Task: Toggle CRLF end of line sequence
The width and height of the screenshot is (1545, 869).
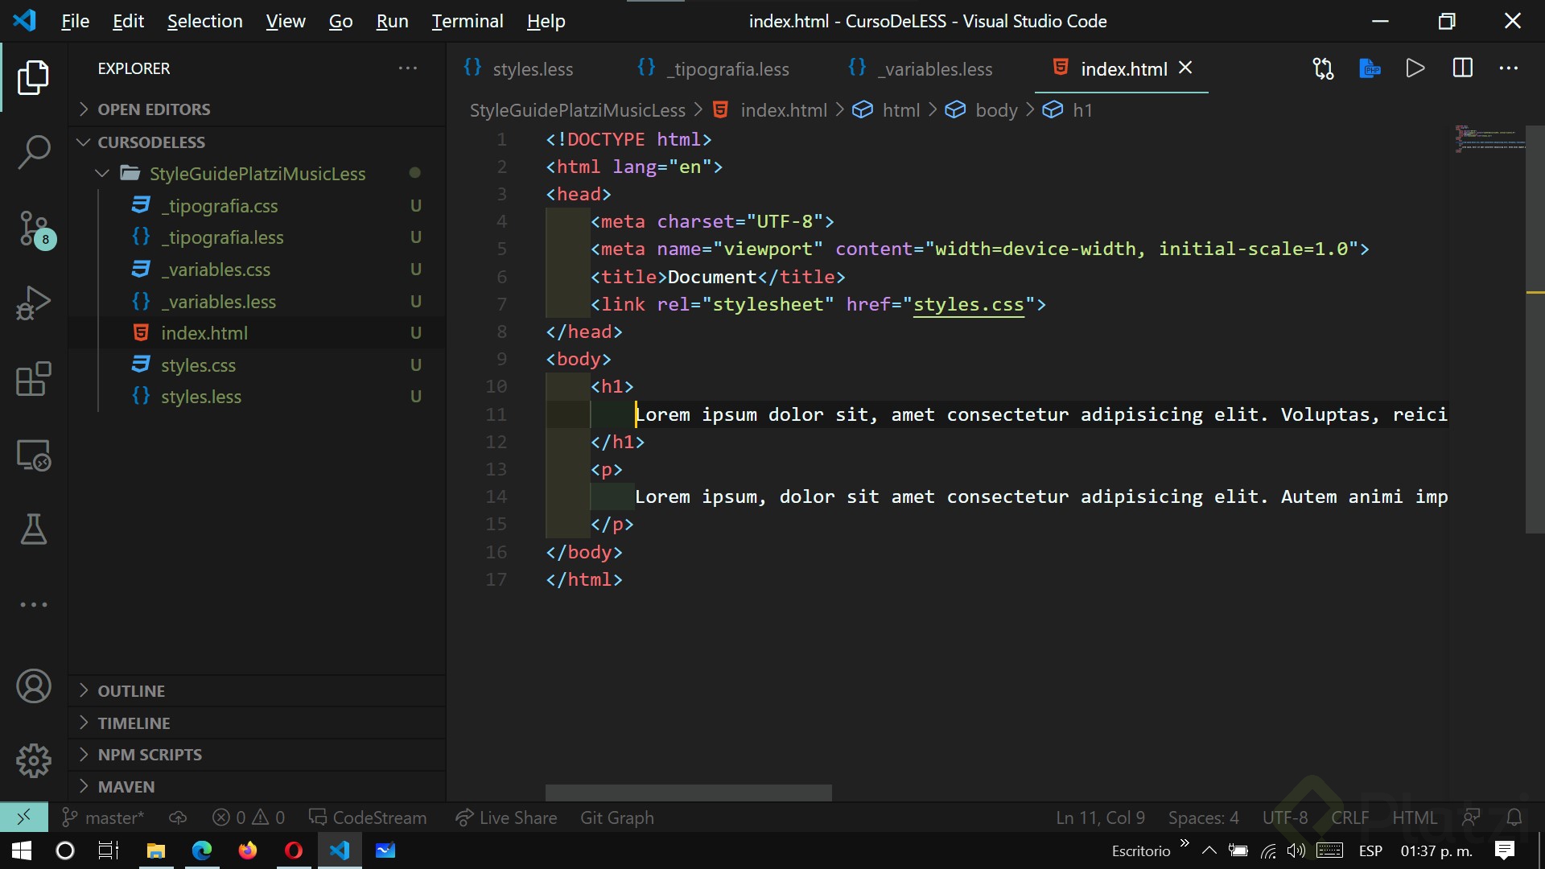Action: tap(1349, 818)
